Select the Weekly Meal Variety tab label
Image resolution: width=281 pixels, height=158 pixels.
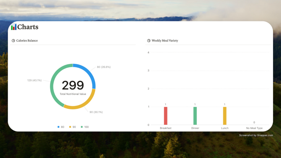pos(165,41)
